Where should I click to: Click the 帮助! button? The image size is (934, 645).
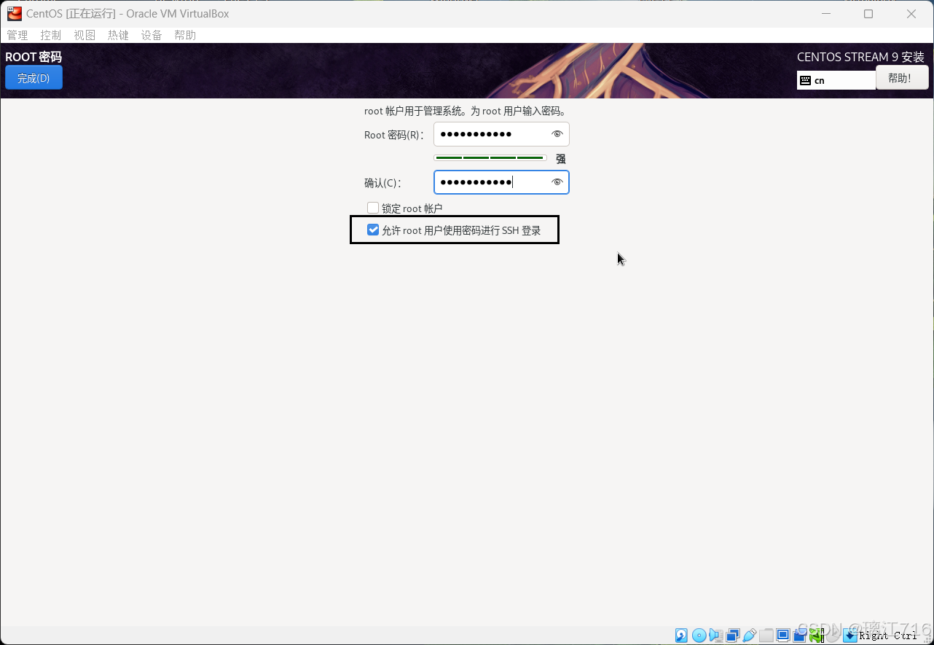[902, 77]
